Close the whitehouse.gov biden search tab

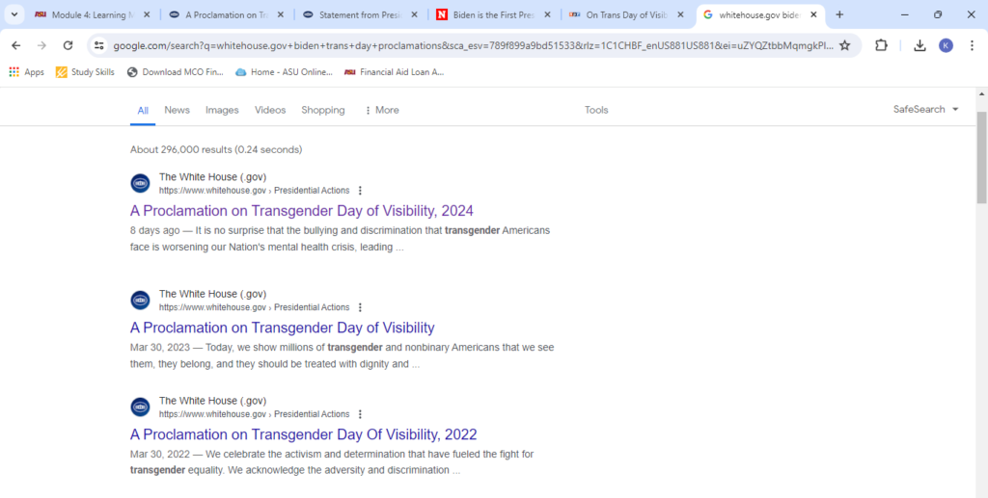pos(814,14)
